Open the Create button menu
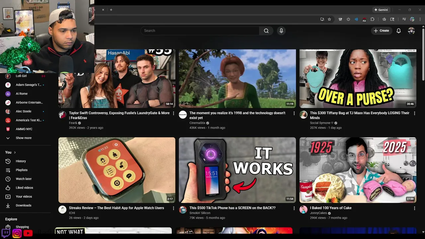425x239 pixels. [x=382, y=31]
